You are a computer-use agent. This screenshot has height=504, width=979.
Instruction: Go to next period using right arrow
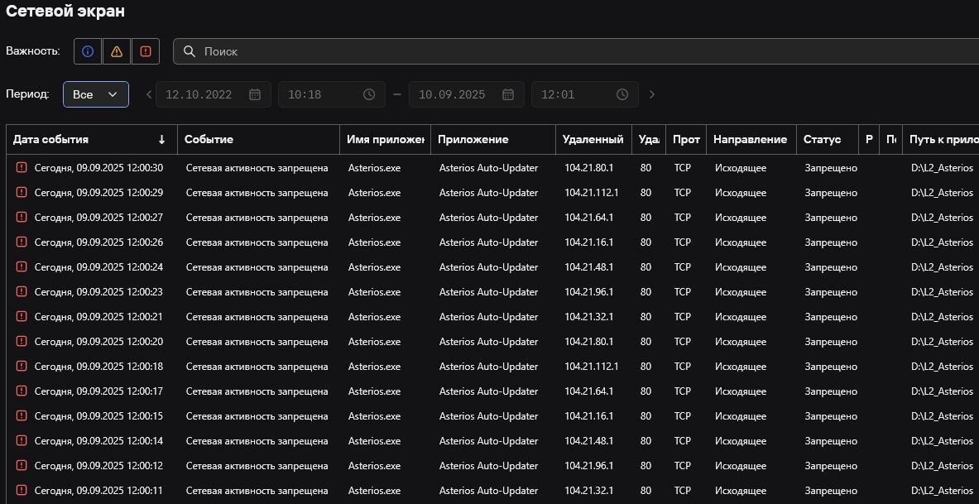pyautogui.click(x=652, y=94)
